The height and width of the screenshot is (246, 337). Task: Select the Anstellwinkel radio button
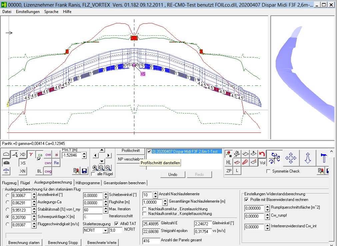coord(7,195)
